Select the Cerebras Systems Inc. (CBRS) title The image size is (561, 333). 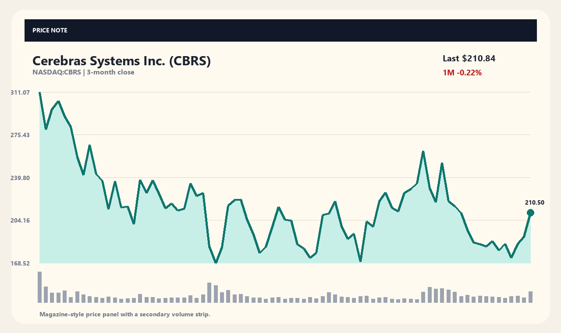coord(121,61)
